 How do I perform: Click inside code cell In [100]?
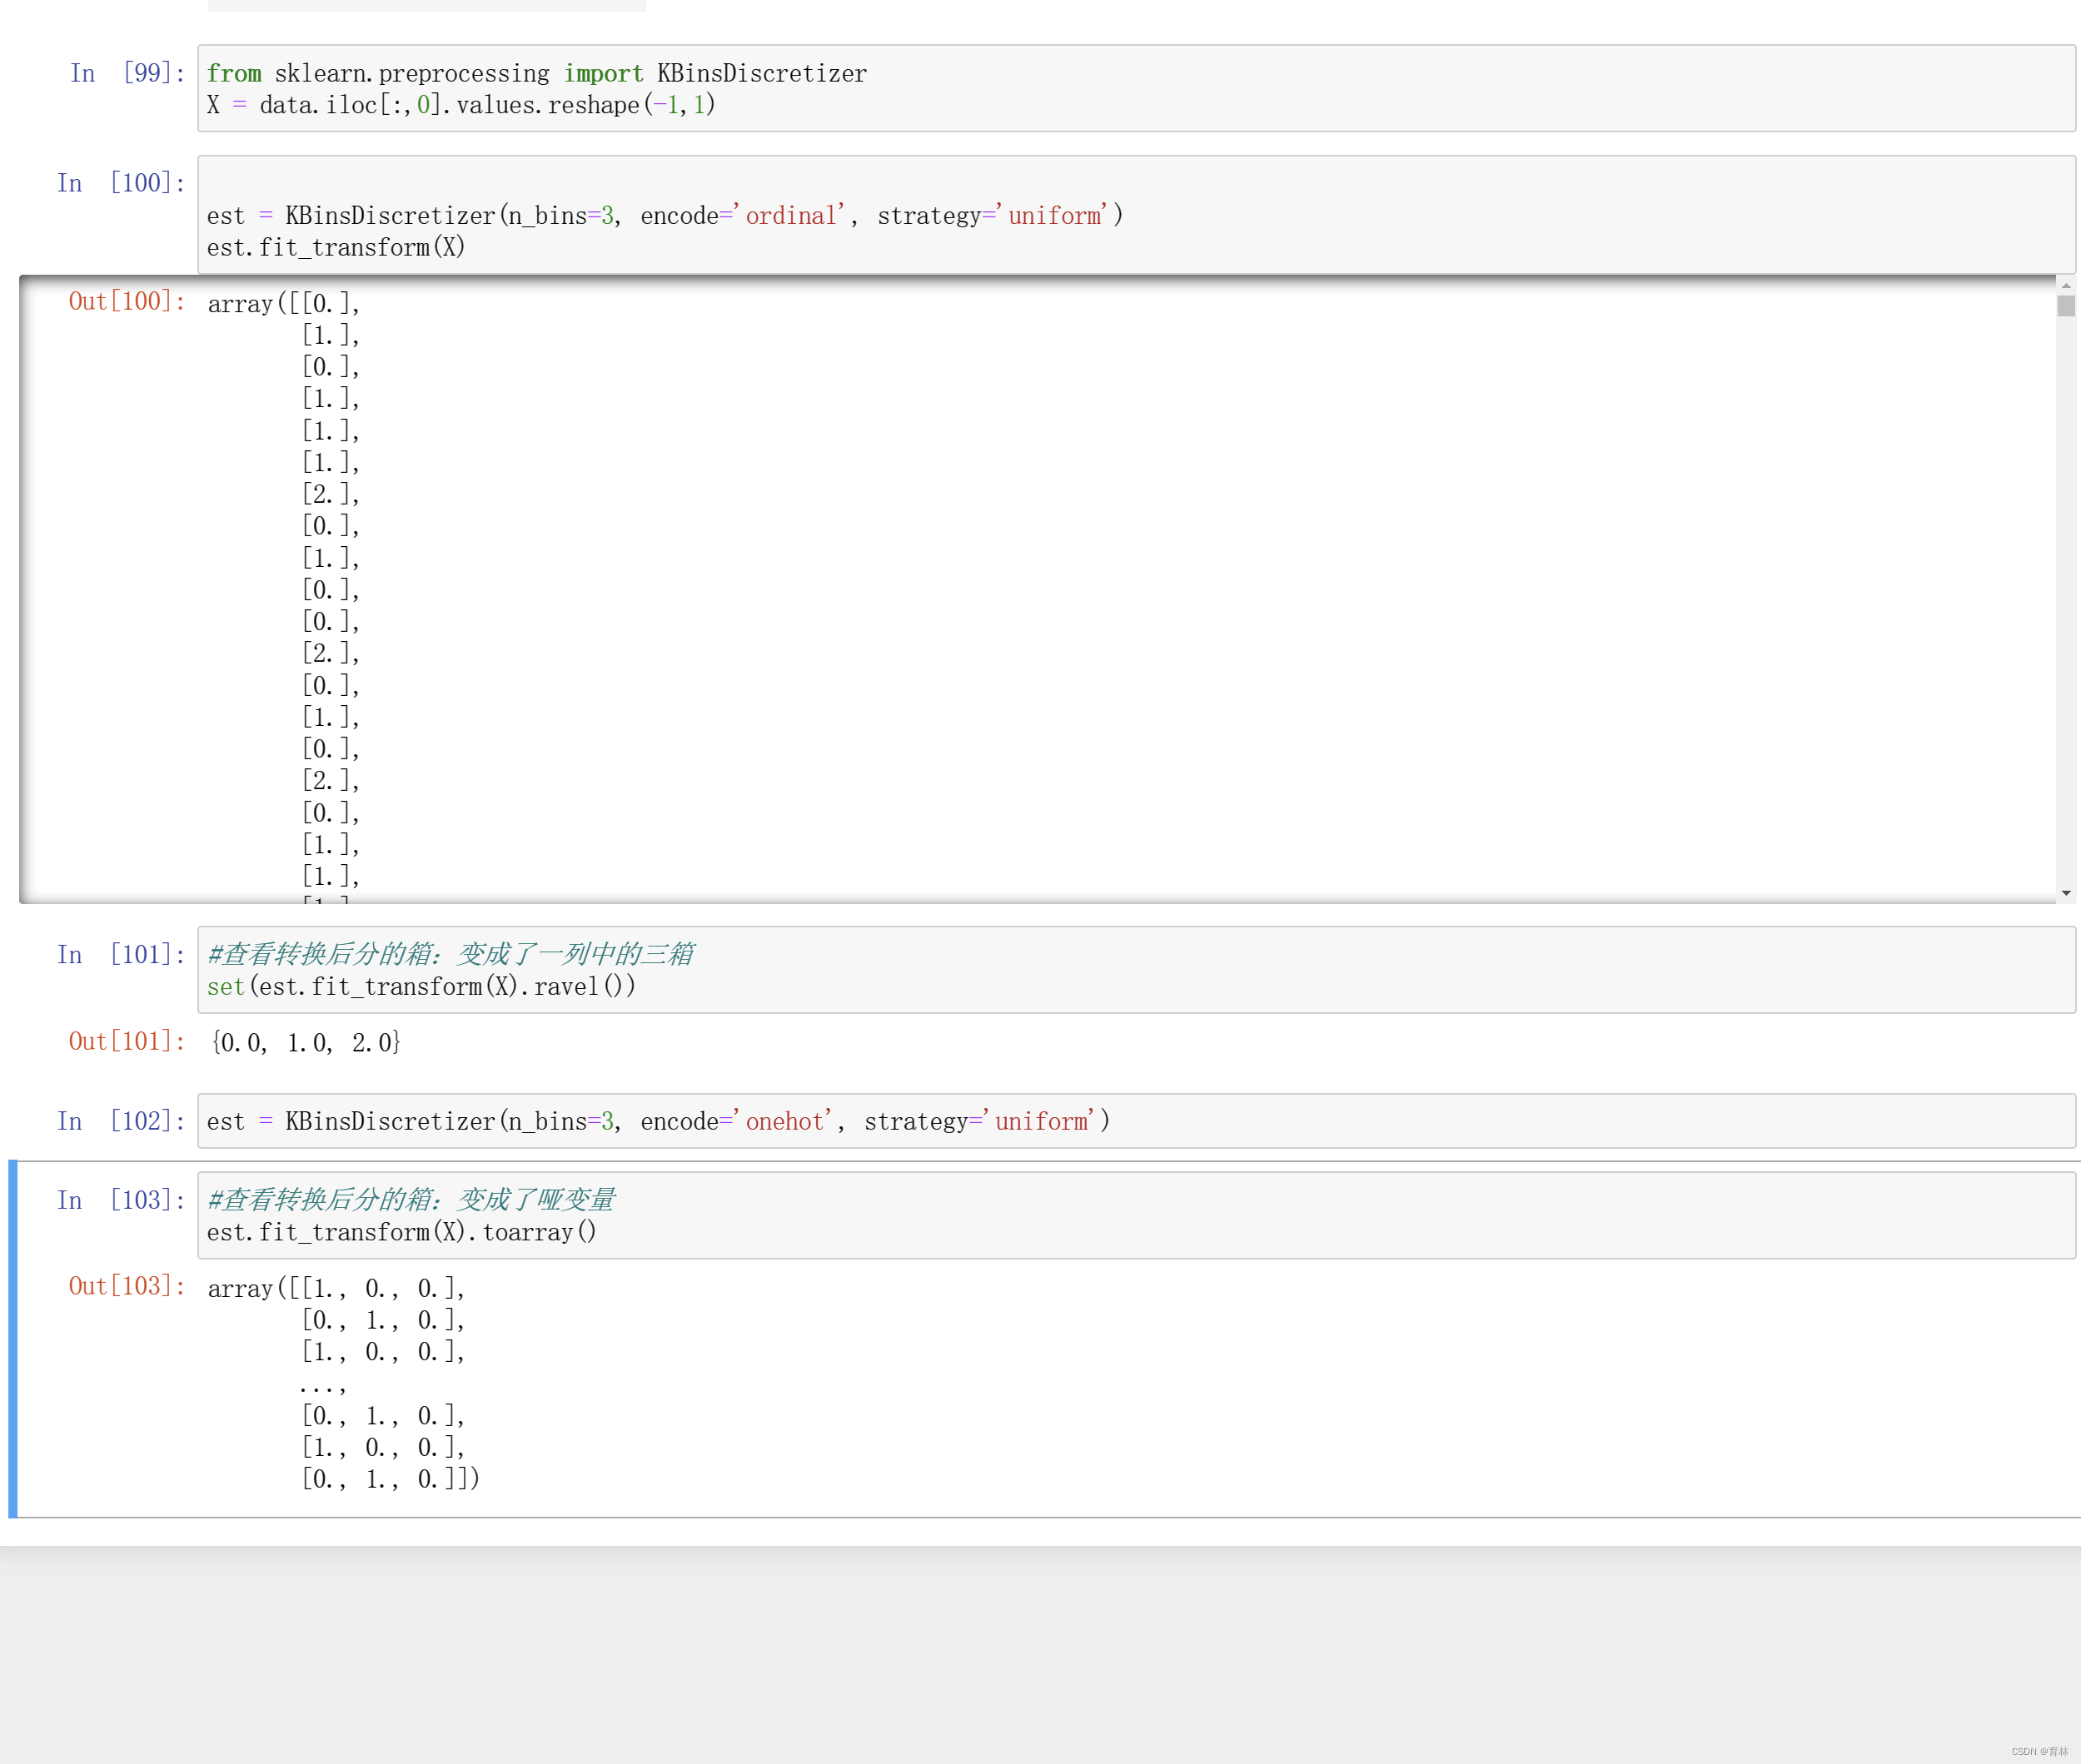(1136, 214)
